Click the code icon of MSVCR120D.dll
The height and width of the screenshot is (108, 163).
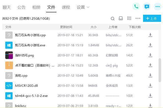pyautogui.click(x=9, y=85)
